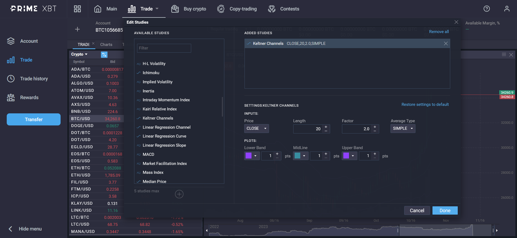Open Upper Band color dropdown arrow
Viewport: 517px width, 238px height.
(353, 156)
